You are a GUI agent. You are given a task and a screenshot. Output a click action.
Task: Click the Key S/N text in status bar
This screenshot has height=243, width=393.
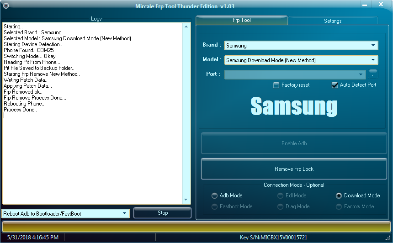pyautogui.click(x=273, y=238)
